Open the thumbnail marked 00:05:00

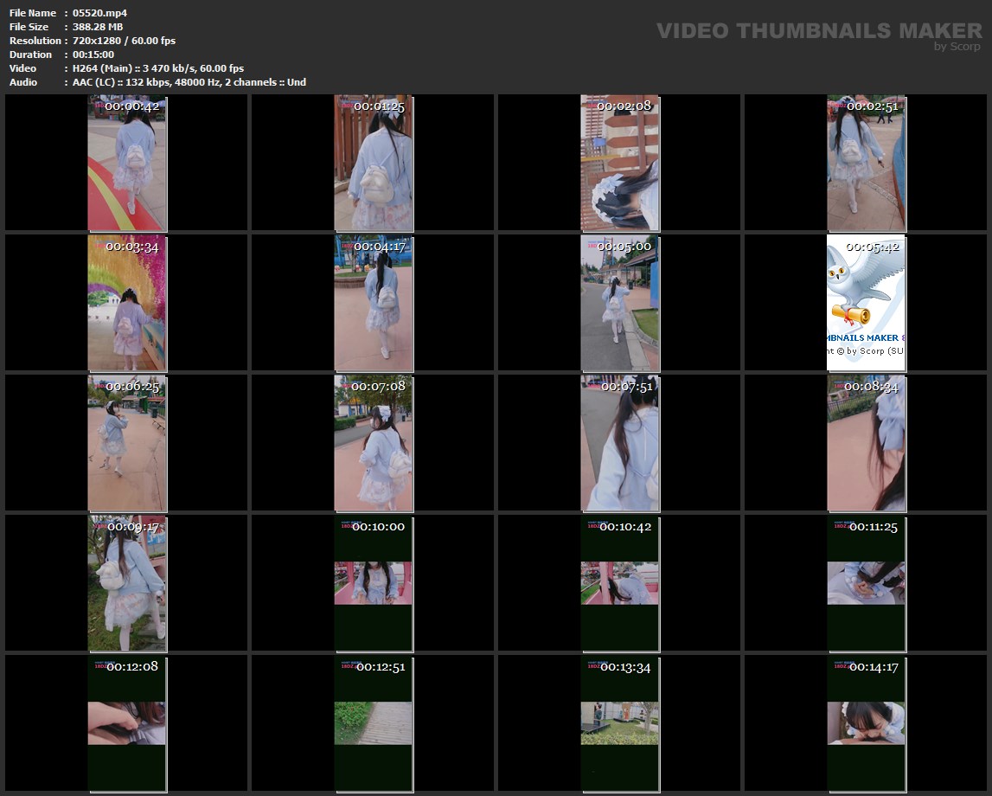[x=619, y=303]
